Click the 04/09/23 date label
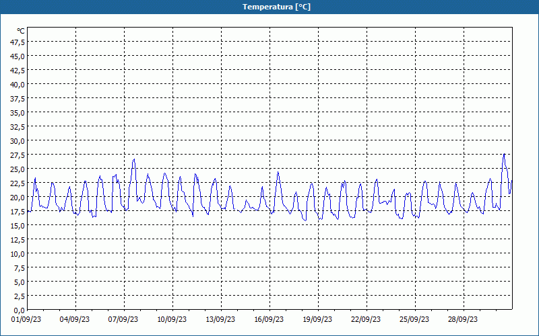This screenshot has height=336, width=539. pyautogui.click(x=75, y=319)
